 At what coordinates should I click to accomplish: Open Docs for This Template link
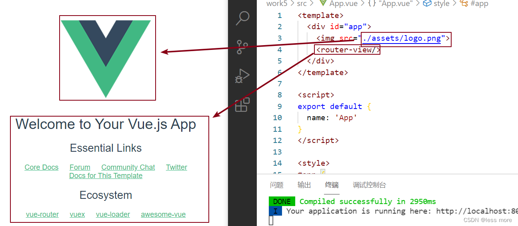coord(106,176)
